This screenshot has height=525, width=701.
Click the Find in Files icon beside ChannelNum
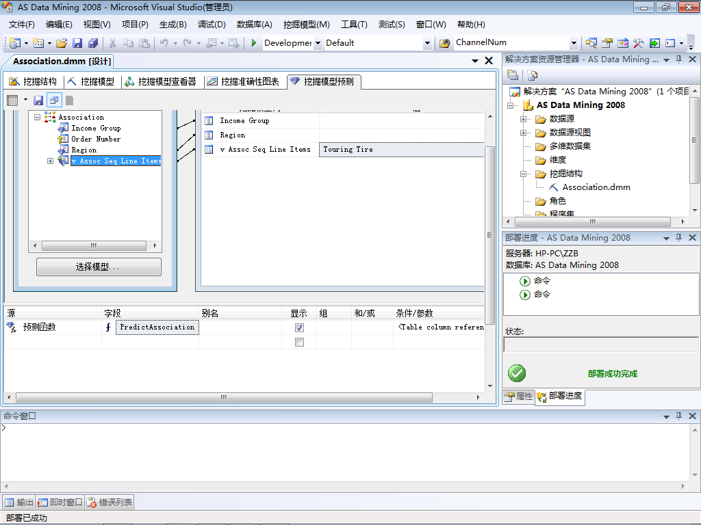444,43
